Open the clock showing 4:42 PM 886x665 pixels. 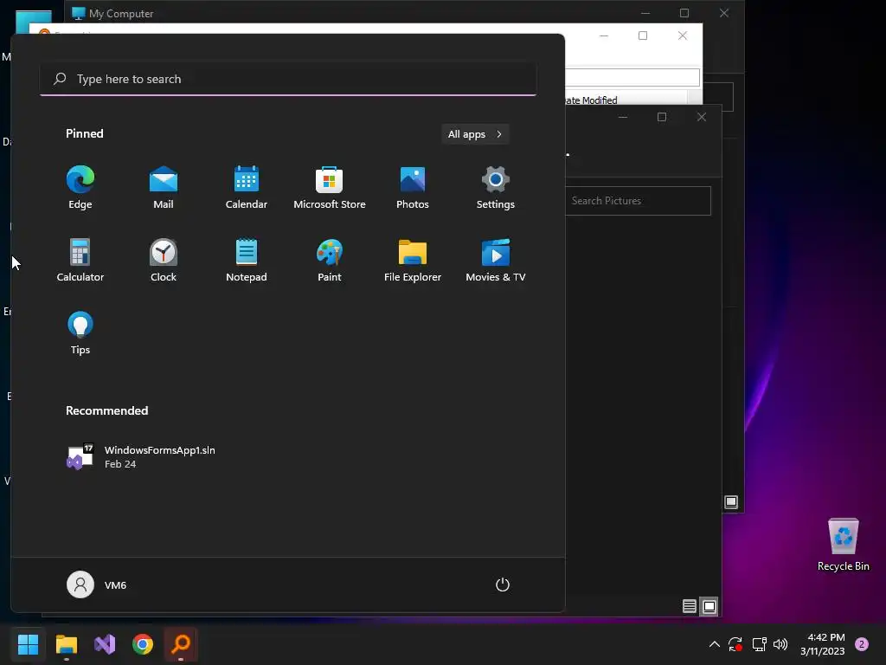[823, 644]
